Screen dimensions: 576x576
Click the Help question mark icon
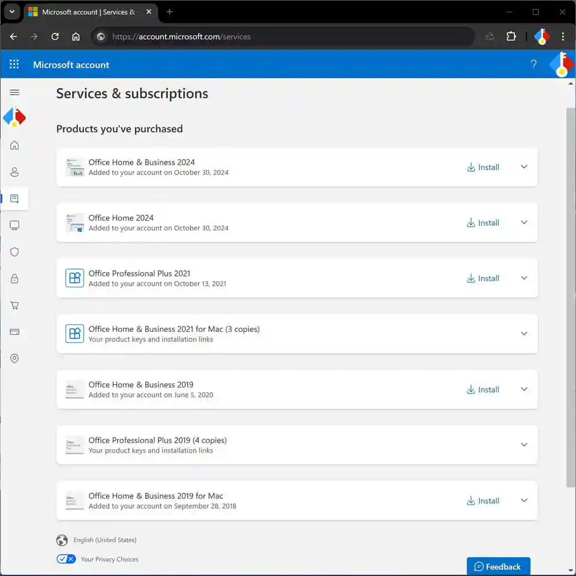pos(533,65)
